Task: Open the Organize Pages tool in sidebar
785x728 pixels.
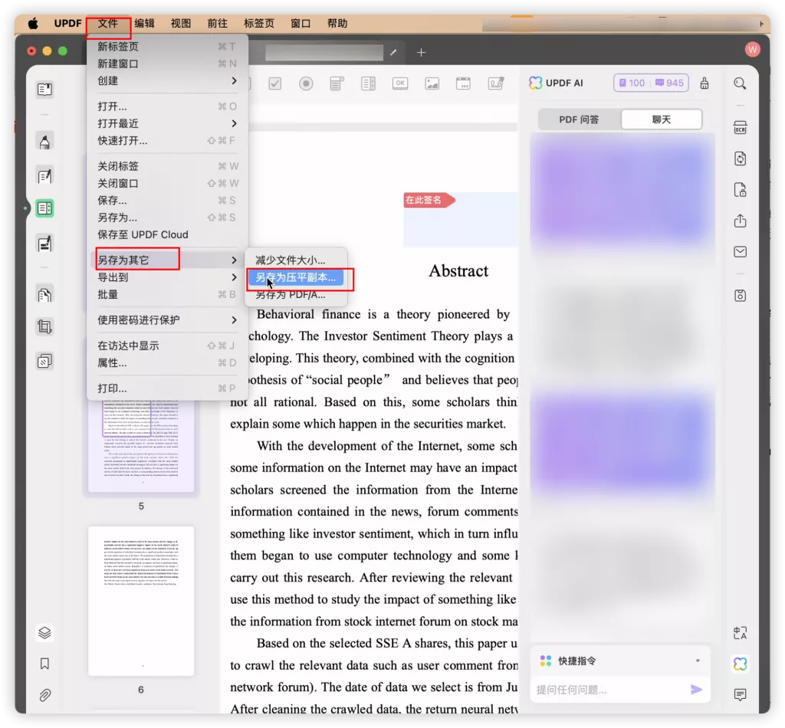Action: point(44,295)
